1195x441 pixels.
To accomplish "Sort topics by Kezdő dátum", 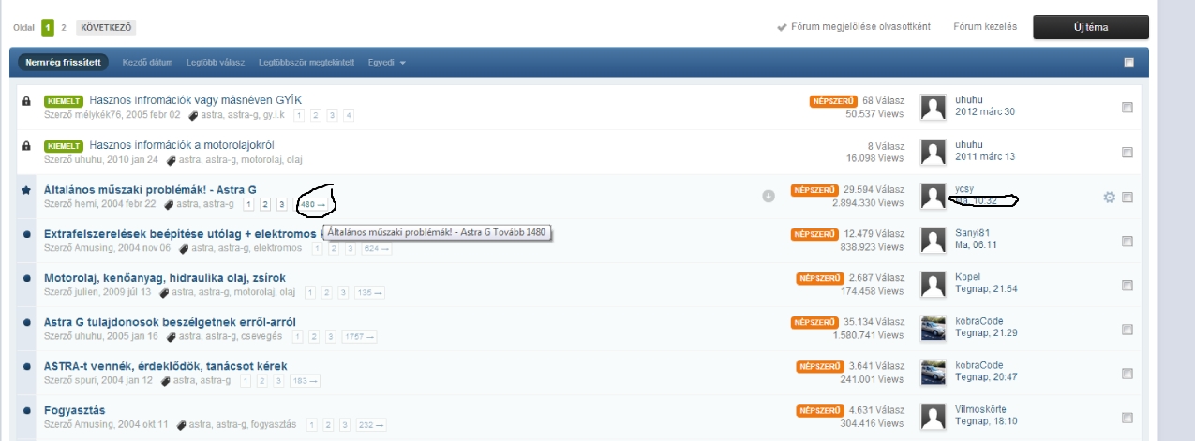I will point(148,63).
